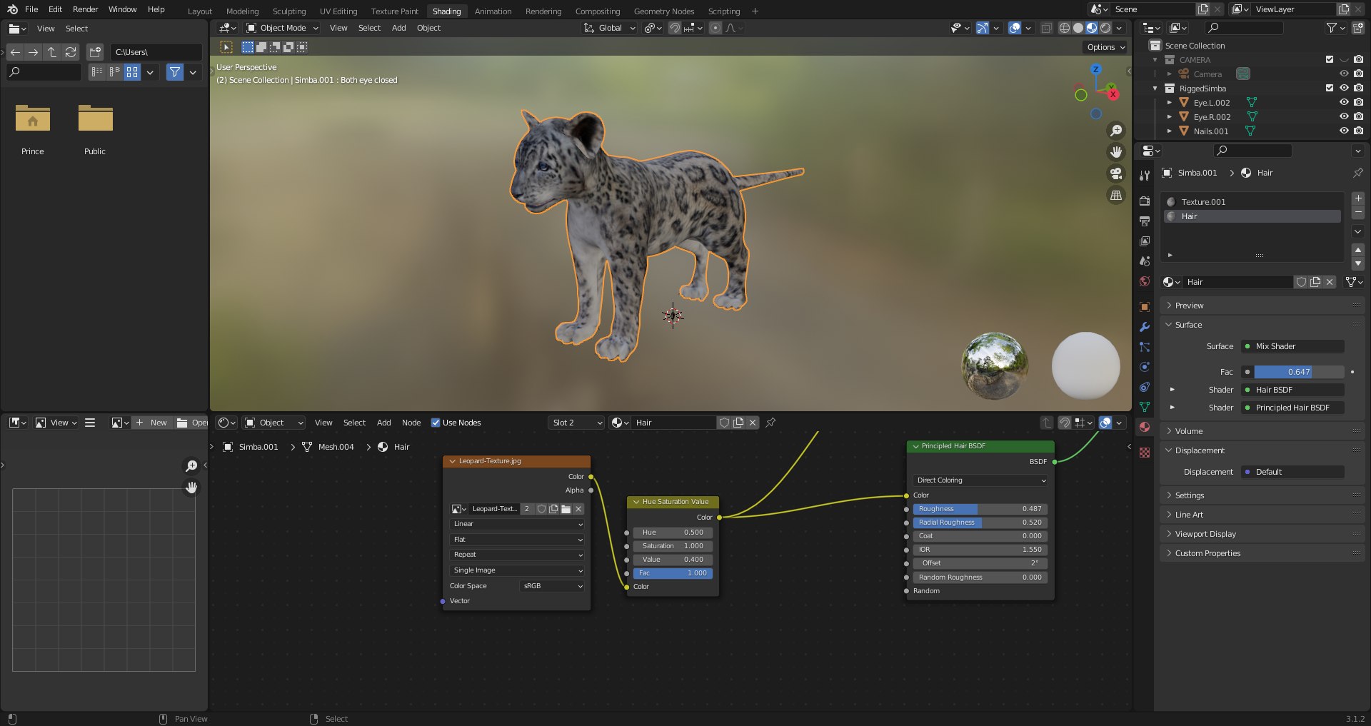Disable render for Eye.R.002 camera icon
1371x726 pixels.
pos(1358,117)
